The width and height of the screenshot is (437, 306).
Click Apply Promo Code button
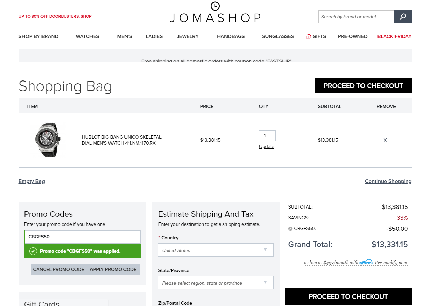(x=113, y=269)
